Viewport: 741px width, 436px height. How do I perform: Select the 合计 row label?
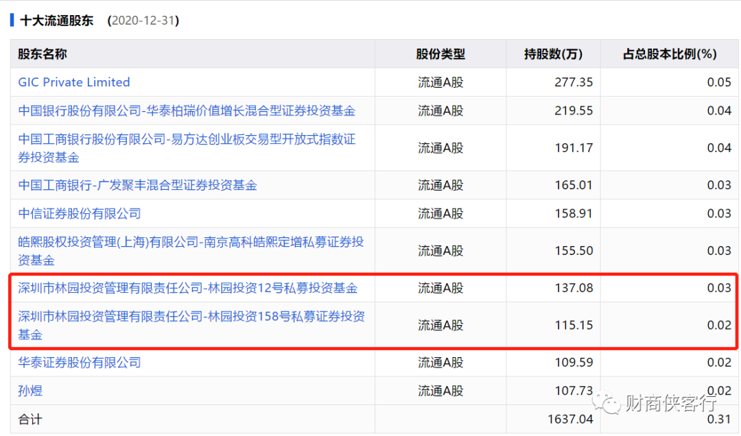click(x=30, y=420)
